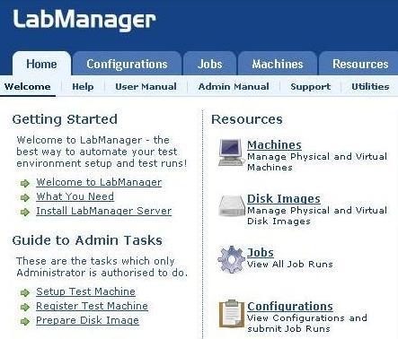Click green arrow beside What You Need

pyautogui.click(x=25, y=197)
